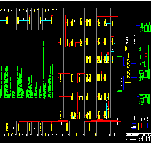Click the green printer symbol
151x144 pixels.
(x=144, y=64)
